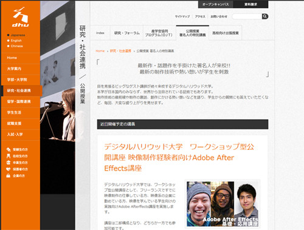Open the 在校生の方 icon link

[17, 156]
